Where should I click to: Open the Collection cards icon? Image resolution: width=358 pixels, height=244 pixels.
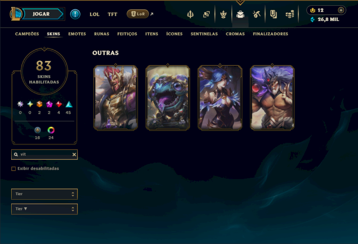(x=206, y=14)
